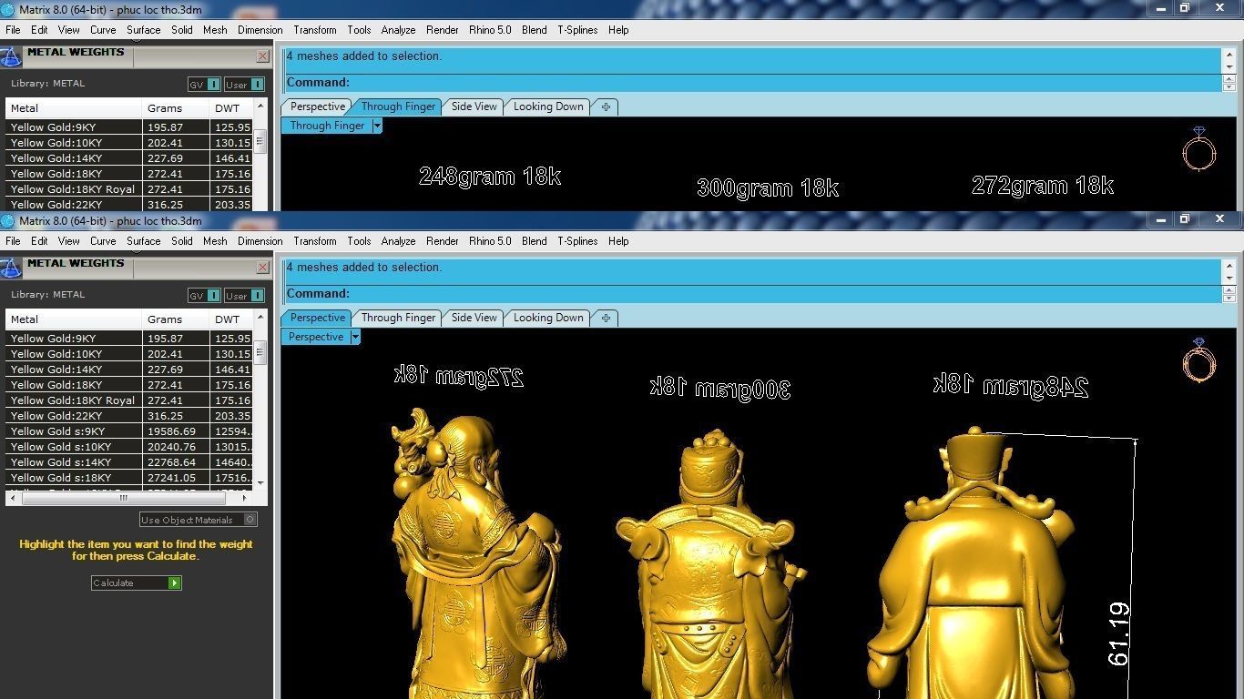Switch to Looking Down tab in upper window
Screen dimensions: 1244x699
coord(548,106)
